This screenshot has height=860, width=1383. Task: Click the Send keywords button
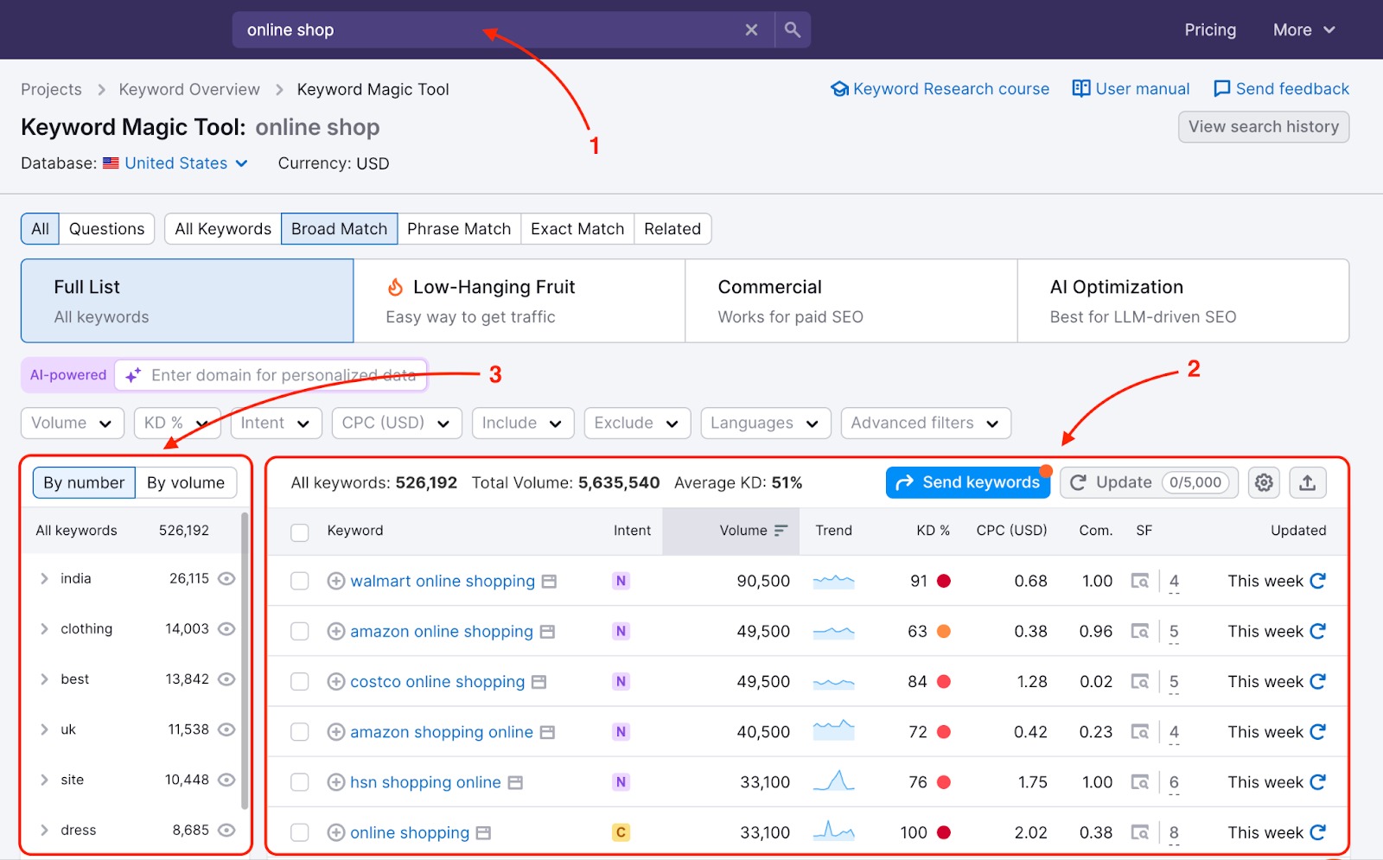(967, 482)
